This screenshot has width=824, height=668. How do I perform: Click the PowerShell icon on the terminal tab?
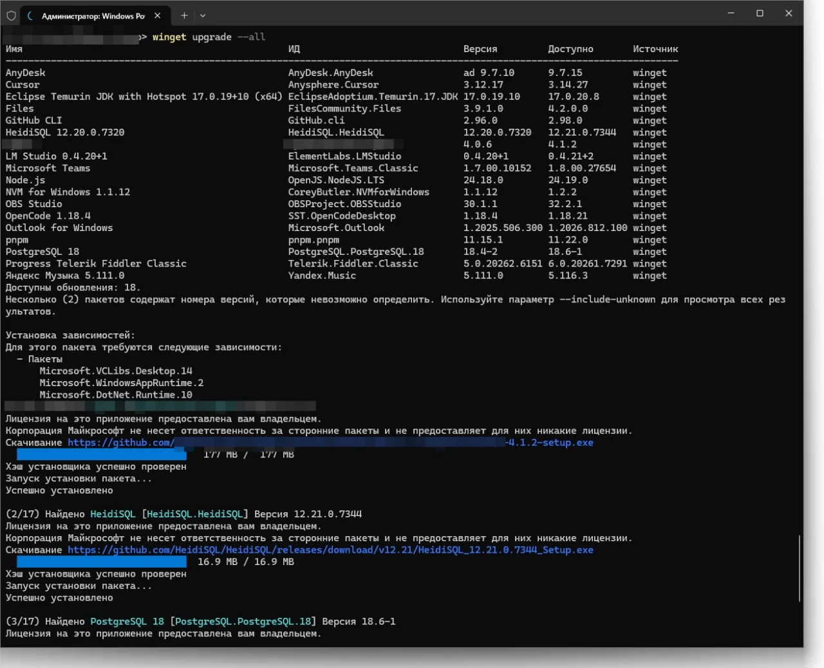[x=30, y=15]
